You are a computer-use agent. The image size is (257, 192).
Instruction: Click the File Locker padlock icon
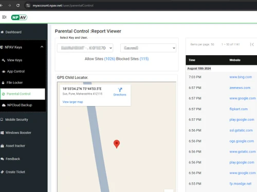point(3,83)
